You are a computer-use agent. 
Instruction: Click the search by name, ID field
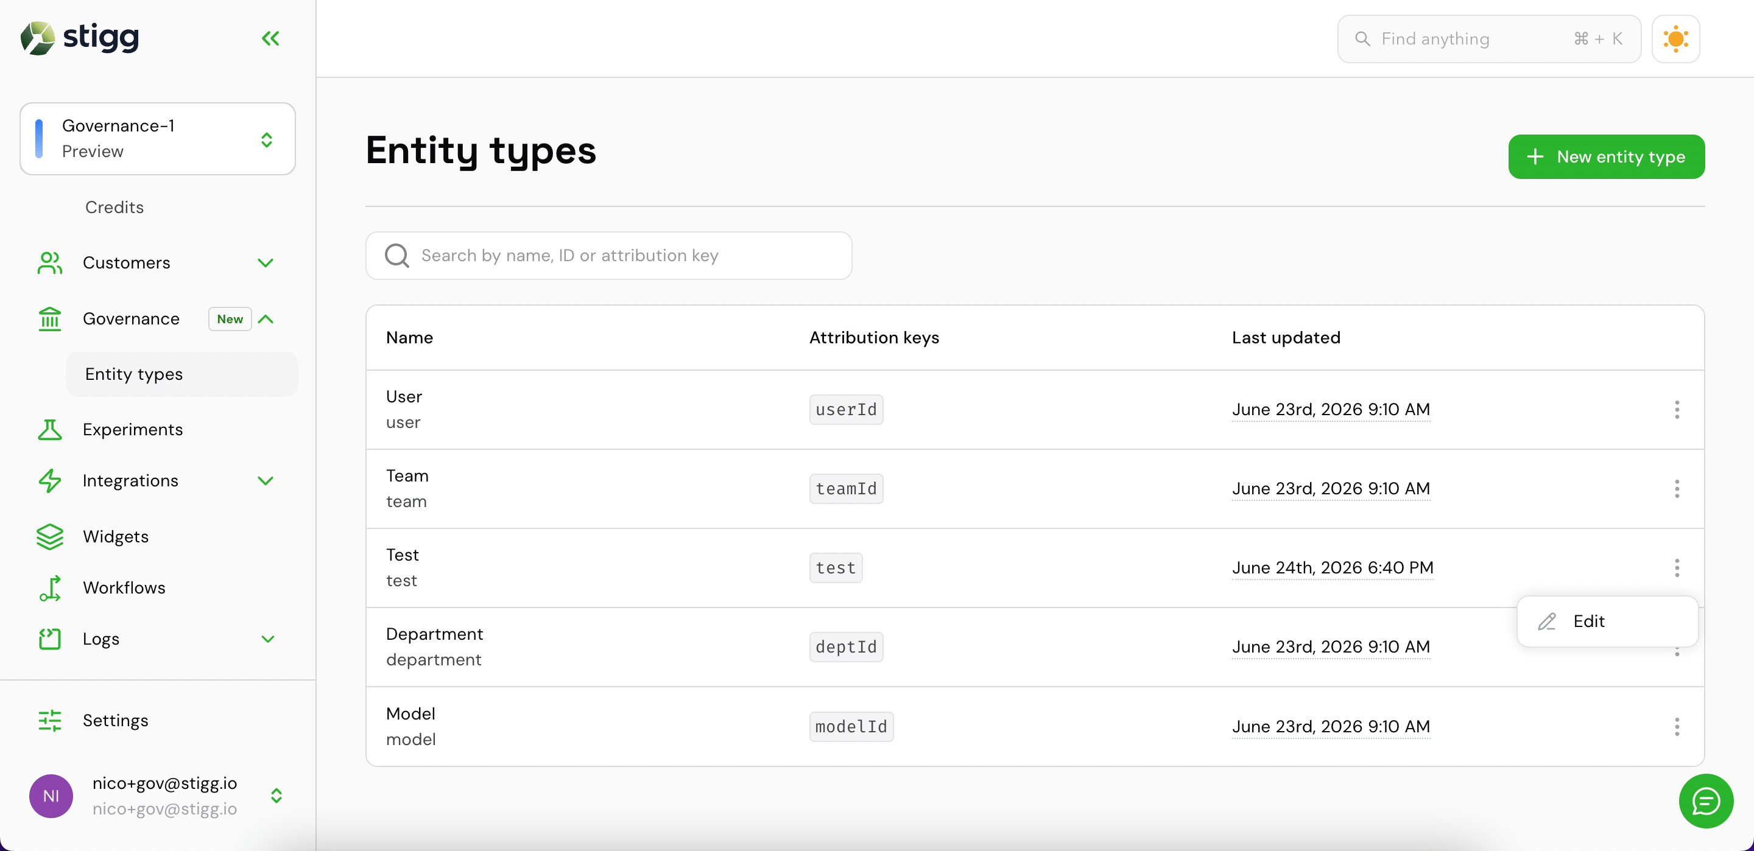coord(609,255)
